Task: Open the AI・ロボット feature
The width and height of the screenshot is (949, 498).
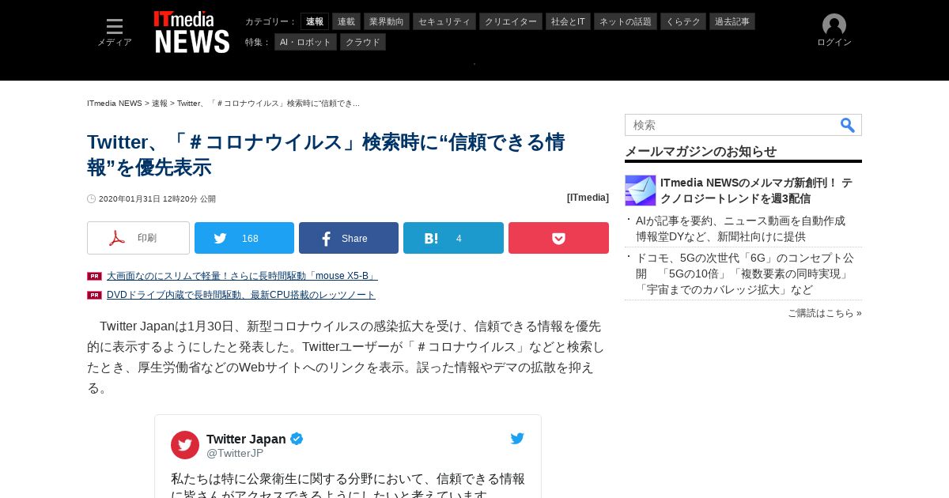Action: pyautogui.click(x=306, y=42)
